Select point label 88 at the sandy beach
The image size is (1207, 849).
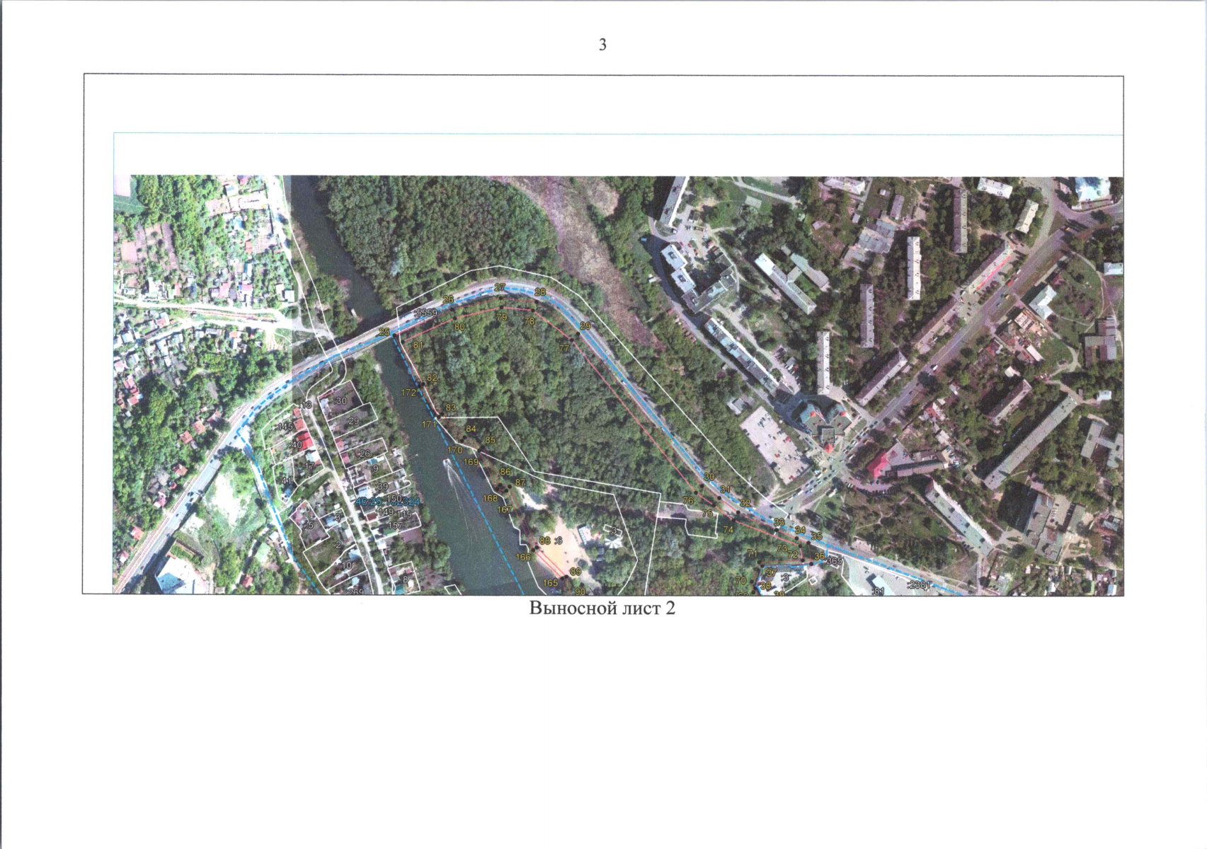[x=544, y=541]
